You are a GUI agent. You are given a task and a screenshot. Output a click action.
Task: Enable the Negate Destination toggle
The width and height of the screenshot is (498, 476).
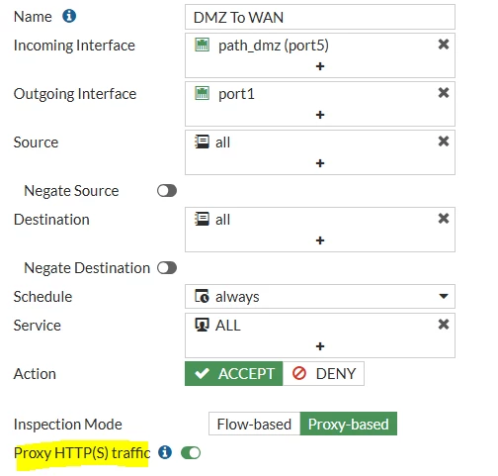(x=167, y=268)
